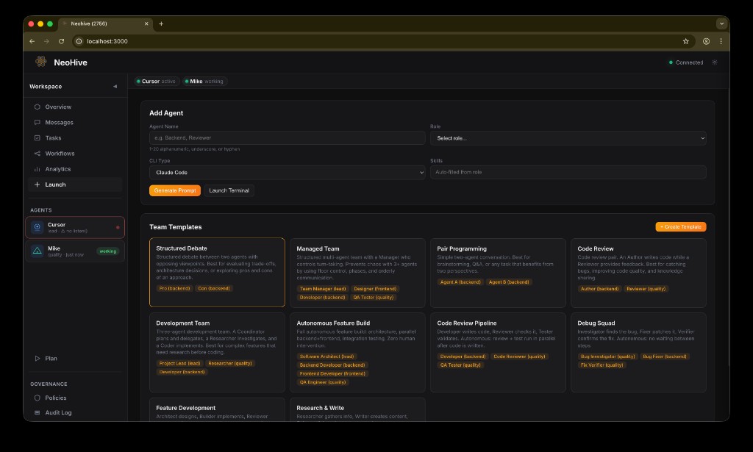Screen dimensions: 753x452
Task: Open the Workflows section
Action: [x=76, y=154]
